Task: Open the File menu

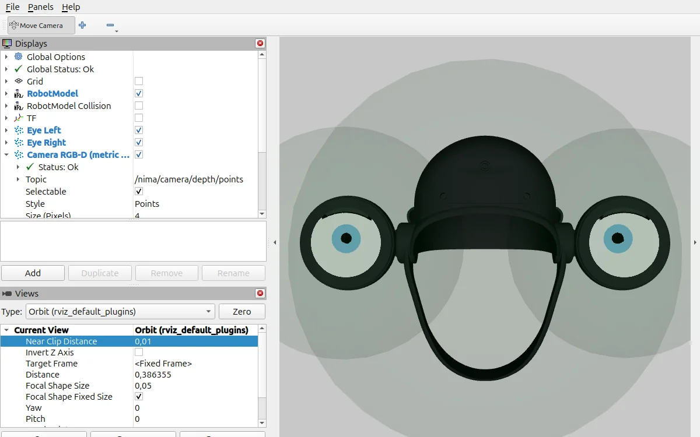Action: coord(12,7)
